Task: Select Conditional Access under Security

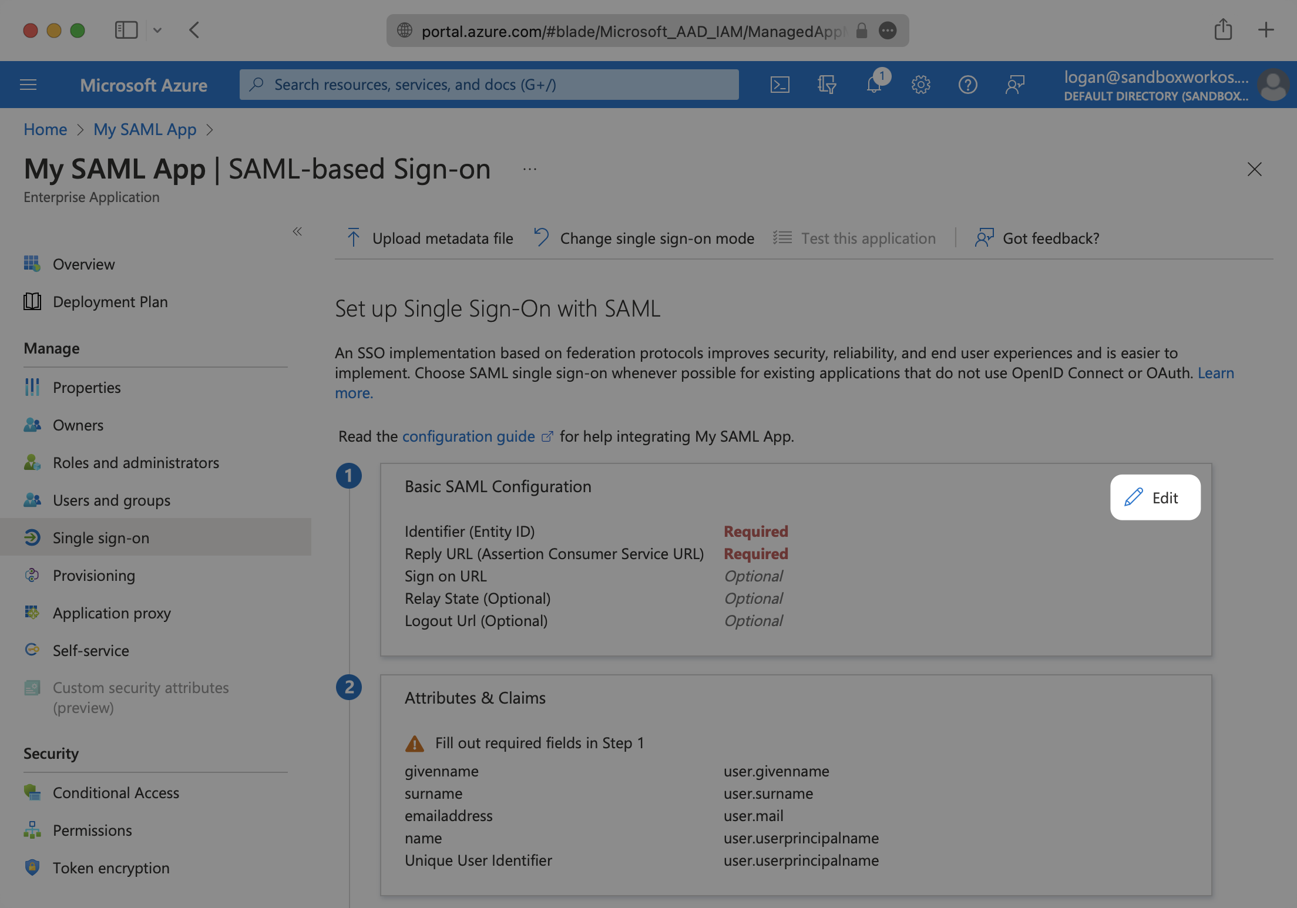Action: click(x=116, y=793)
